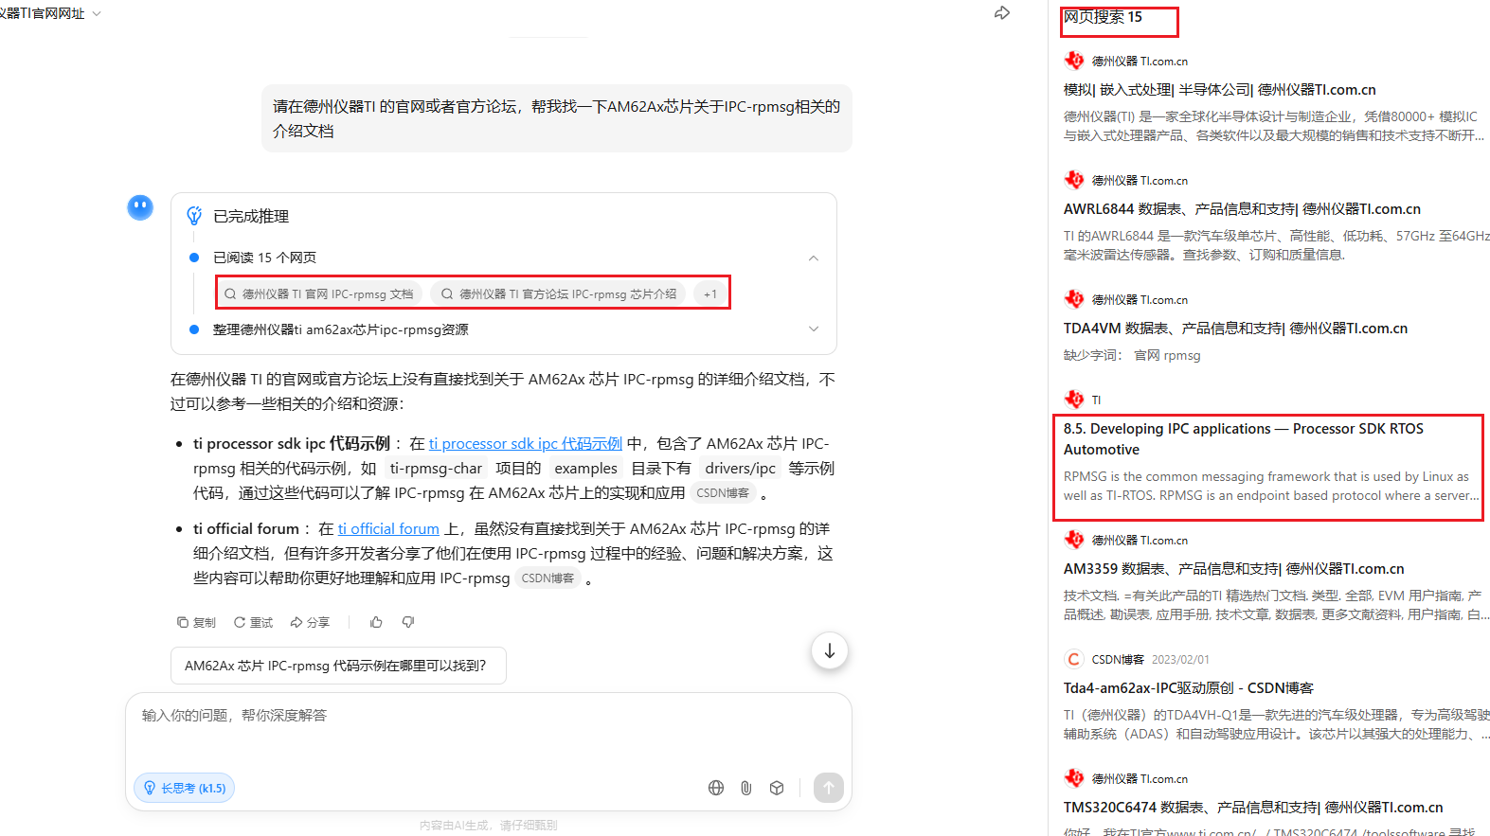1490x836 pixels.
Task: Toggle the web search globe icon
Action: 716,788
